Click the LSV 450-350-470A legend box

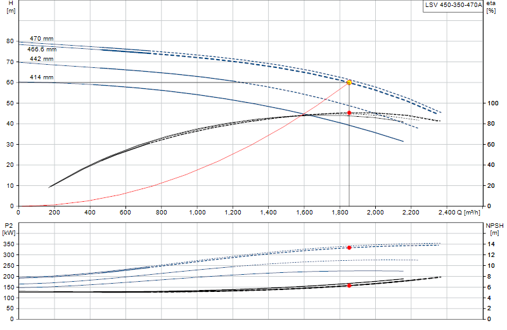pyautogui.click(x=453, y=6)
